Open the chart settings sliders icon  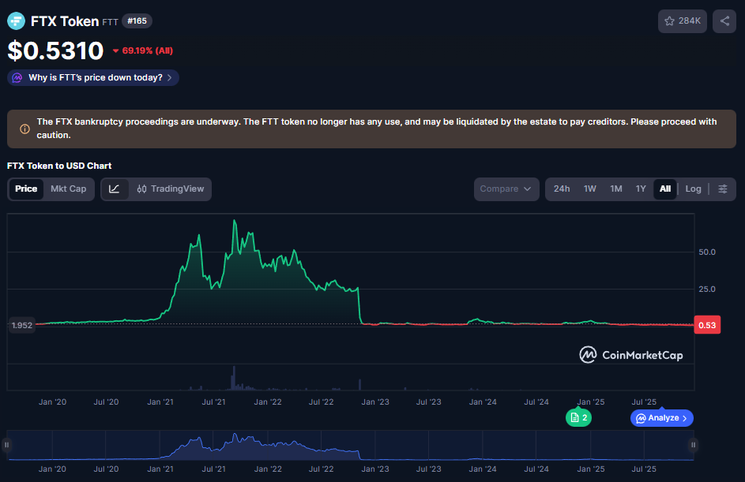click(x=723, y=189)
